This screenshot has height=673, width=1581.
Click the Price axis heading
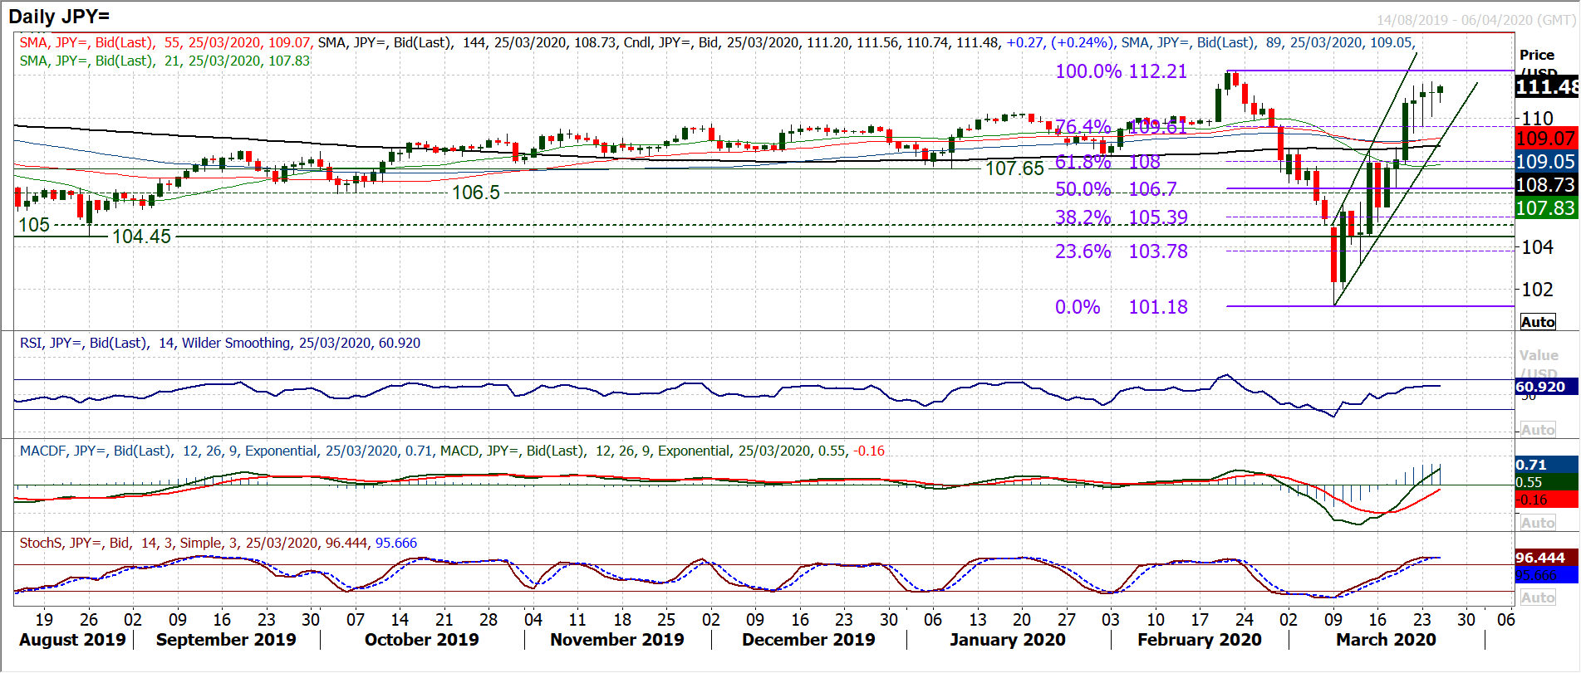point(1537,55)
